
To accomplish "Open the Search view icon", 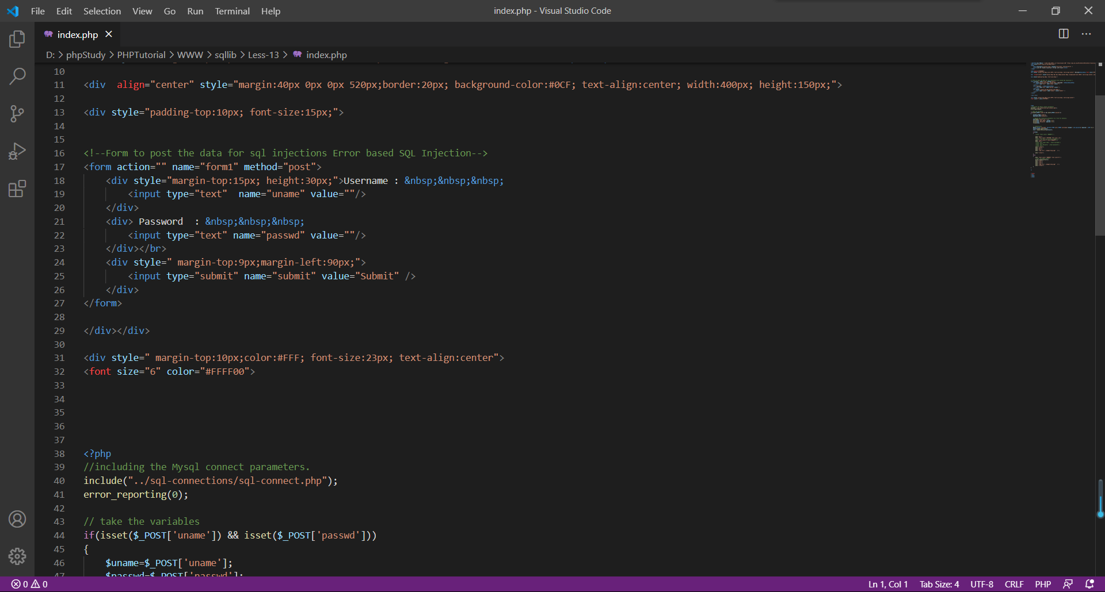I will tap(17, 76).
